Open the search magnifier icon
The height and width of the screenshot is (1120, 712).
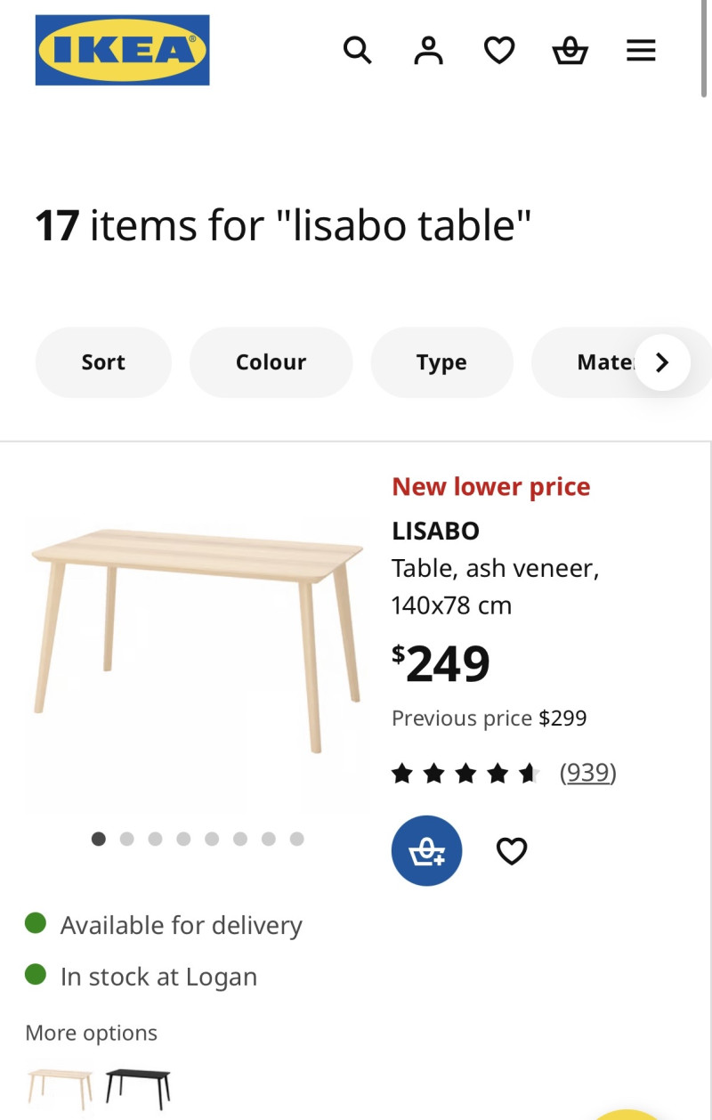click(357, 50)
